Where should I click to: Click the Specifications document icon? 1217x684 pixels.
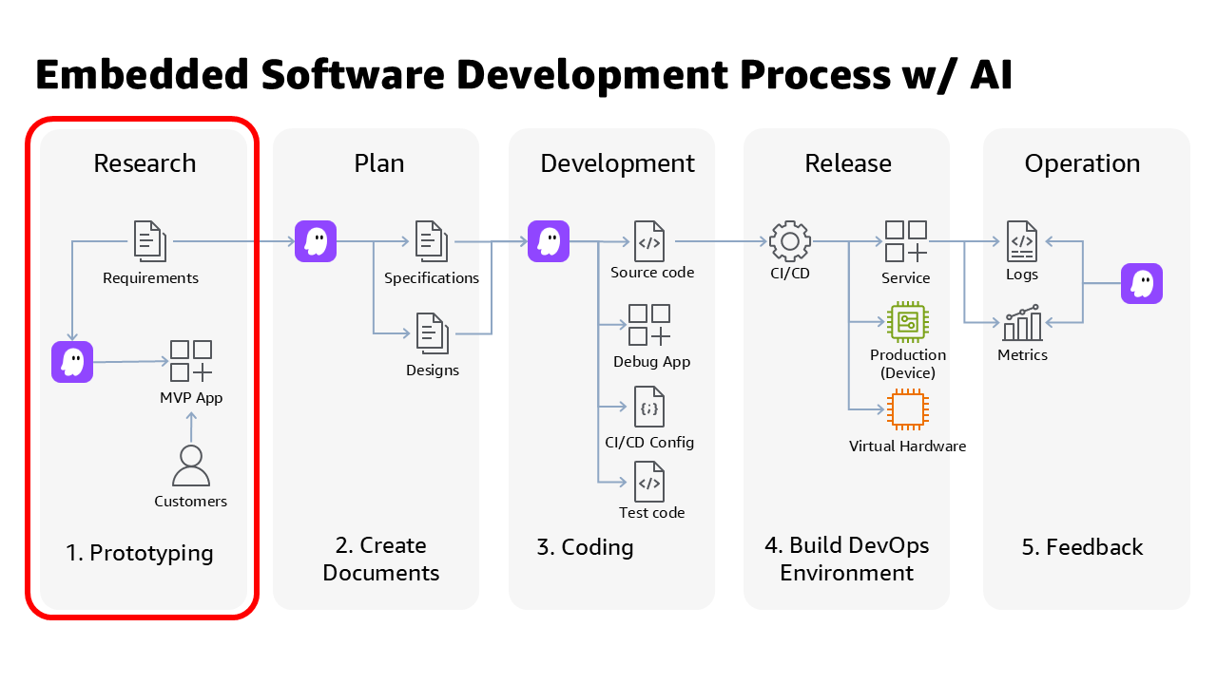tap(432, 241)
